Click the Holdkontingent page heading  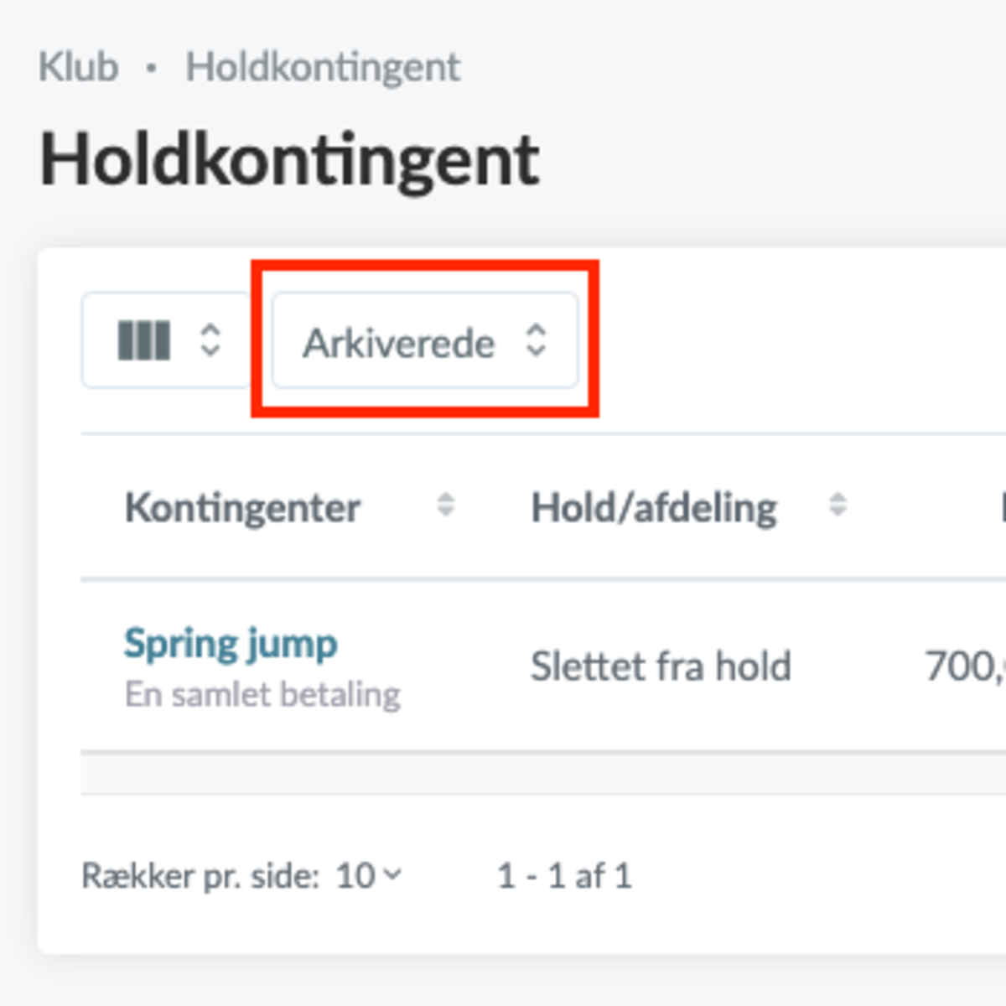[289, 160]
